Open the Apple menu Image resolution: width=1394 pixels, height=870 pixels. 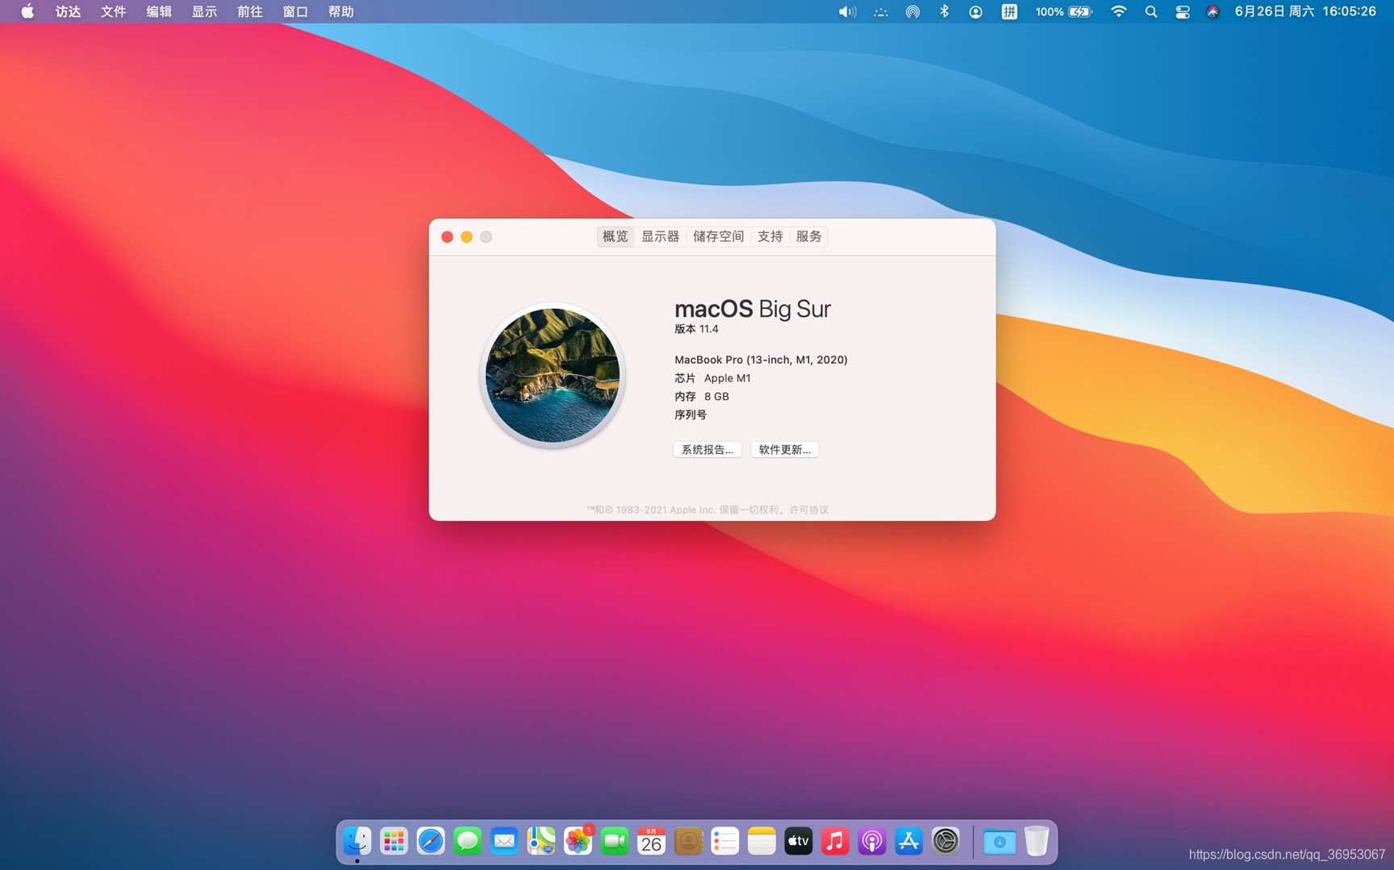(27, 11)
